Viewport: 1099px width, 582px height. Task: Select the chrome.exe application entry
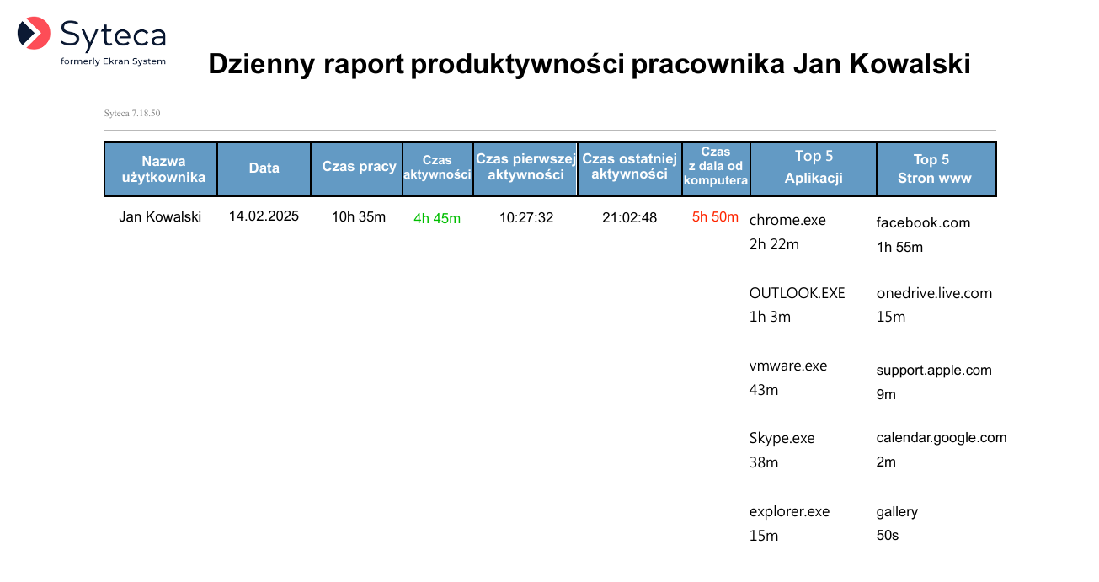point(787,221)
